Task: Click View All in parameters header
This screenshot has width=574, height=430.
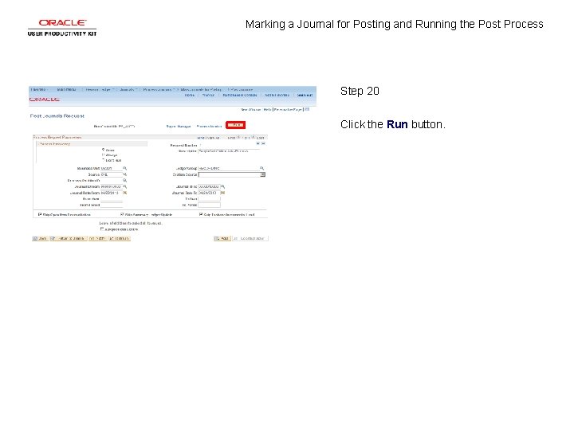Action: pos(213,138)
